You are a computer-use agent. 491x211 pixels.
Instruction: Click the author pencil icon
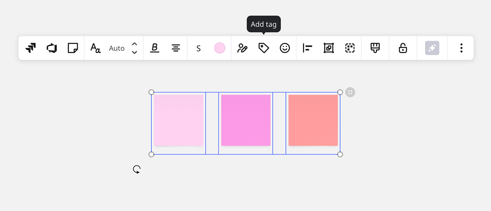pos(242,48)
